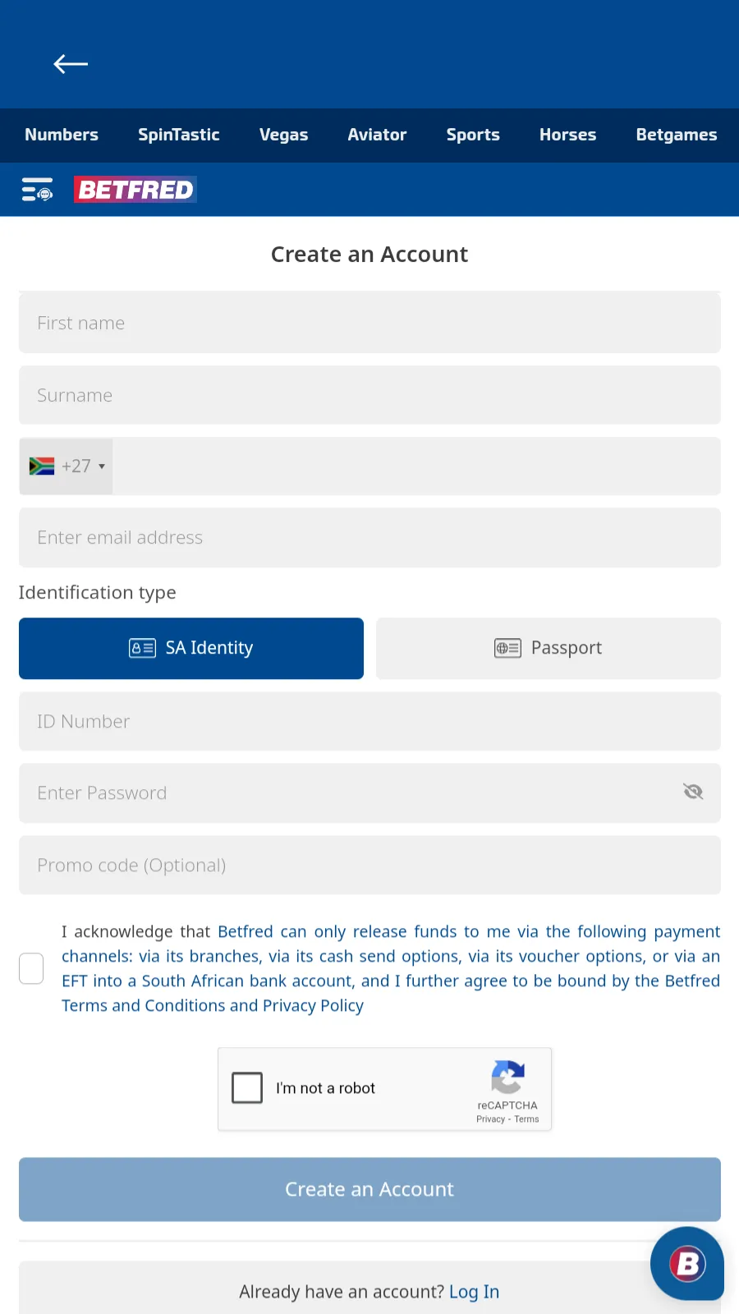Image resolution: width=739 pixels, height=1314 pixels.
Task: Open the support menu icon
Action: coord(37,190)
